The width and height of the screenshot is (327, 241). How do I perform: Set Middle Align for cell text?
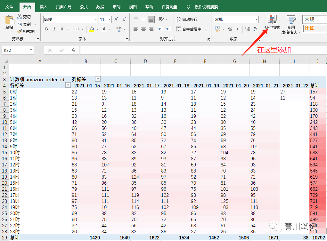(x=143, y=19)
